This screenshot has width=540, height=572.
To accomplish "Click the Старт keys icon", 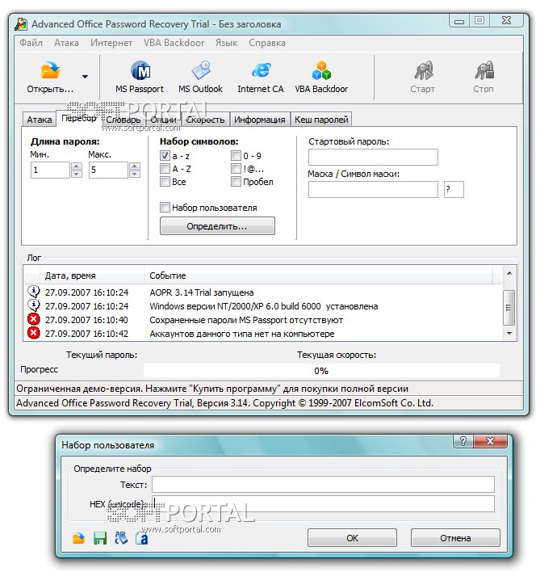I will point(423,71).
